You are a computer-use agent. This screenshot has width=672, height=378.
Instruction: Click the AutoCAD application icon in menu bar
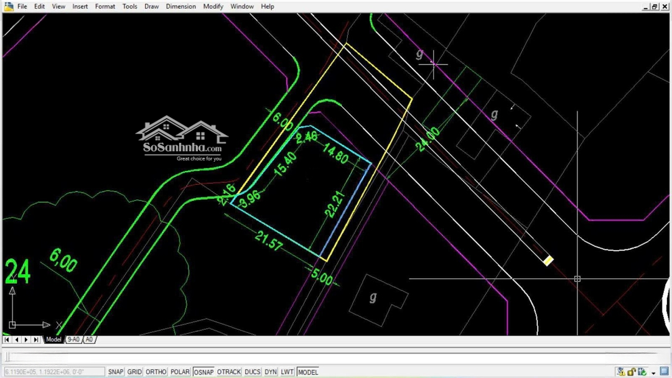[9, 6]
